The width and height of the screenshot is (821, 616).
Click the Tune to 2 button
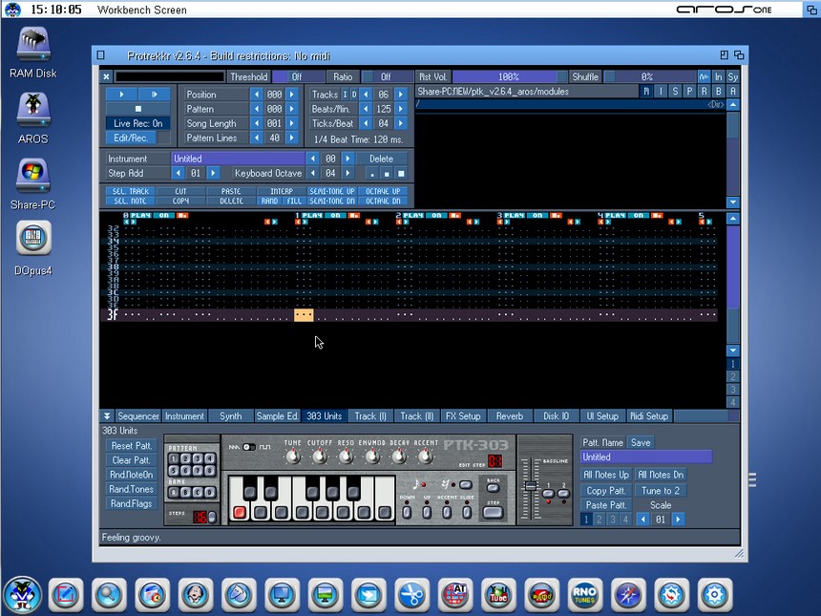(x=661, y=490)
